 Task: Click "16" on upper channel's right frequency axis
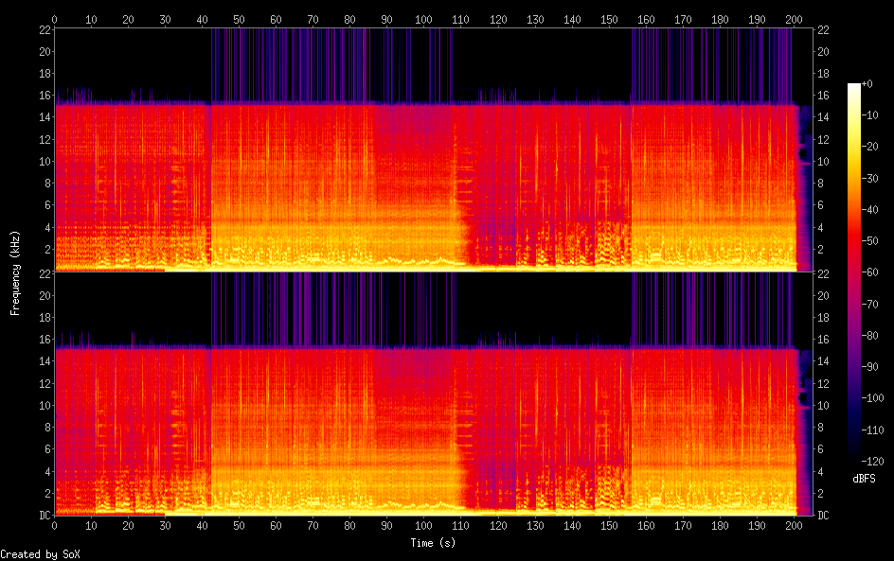point(823,96)
